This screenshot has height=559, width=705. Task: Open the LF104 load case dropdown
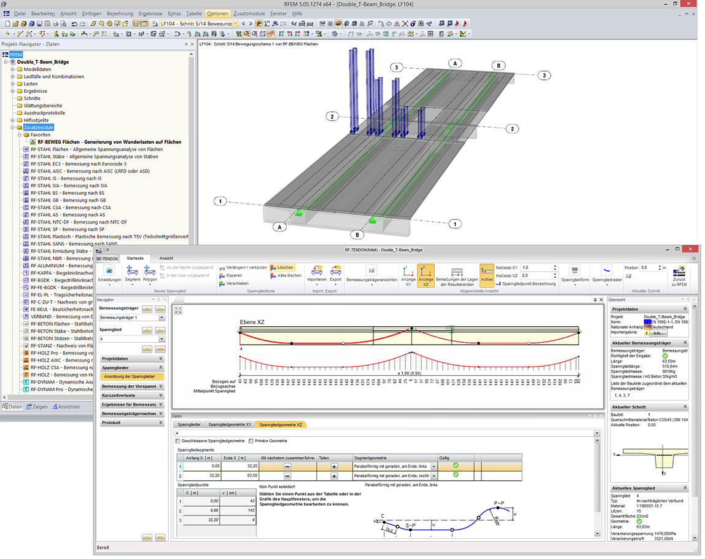point(236,24)
